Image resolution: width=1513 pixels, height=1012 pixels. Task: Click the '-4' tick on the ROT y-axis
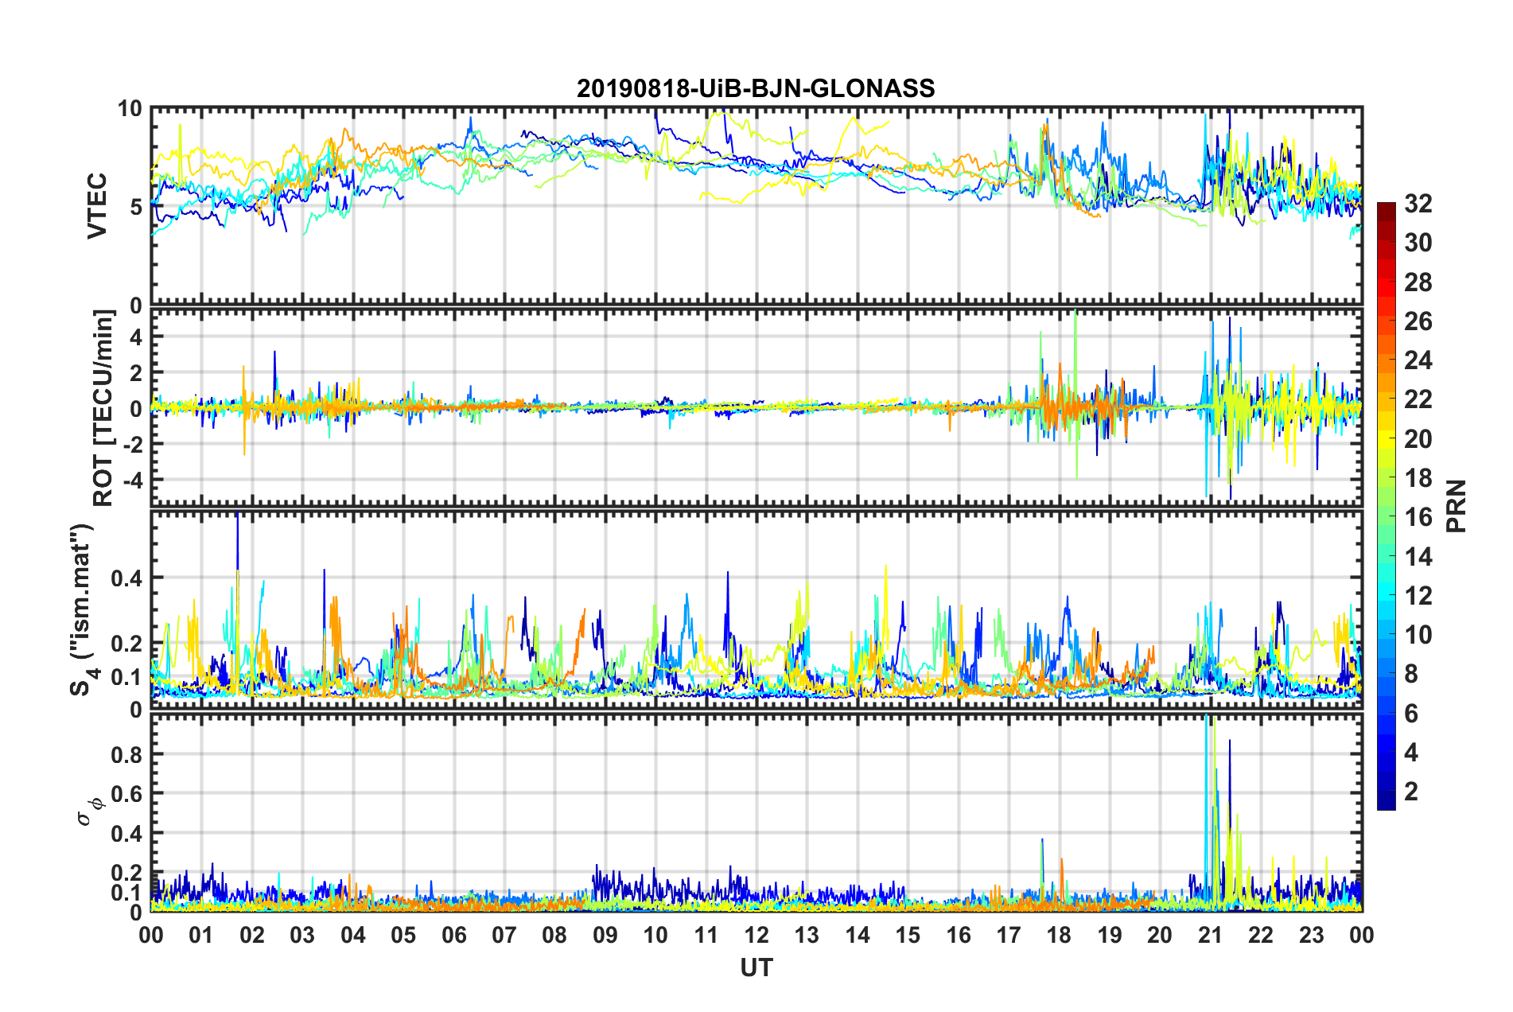point(132,480)
